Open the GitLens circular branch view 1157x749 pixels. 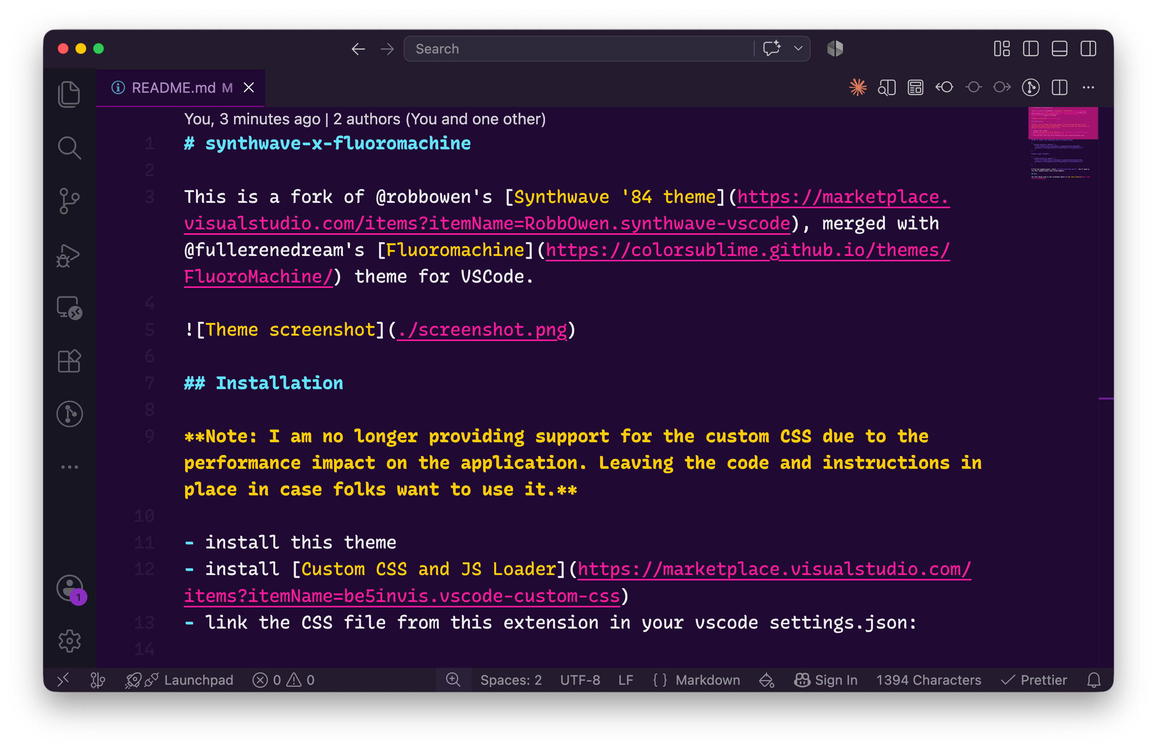point(69,414)
